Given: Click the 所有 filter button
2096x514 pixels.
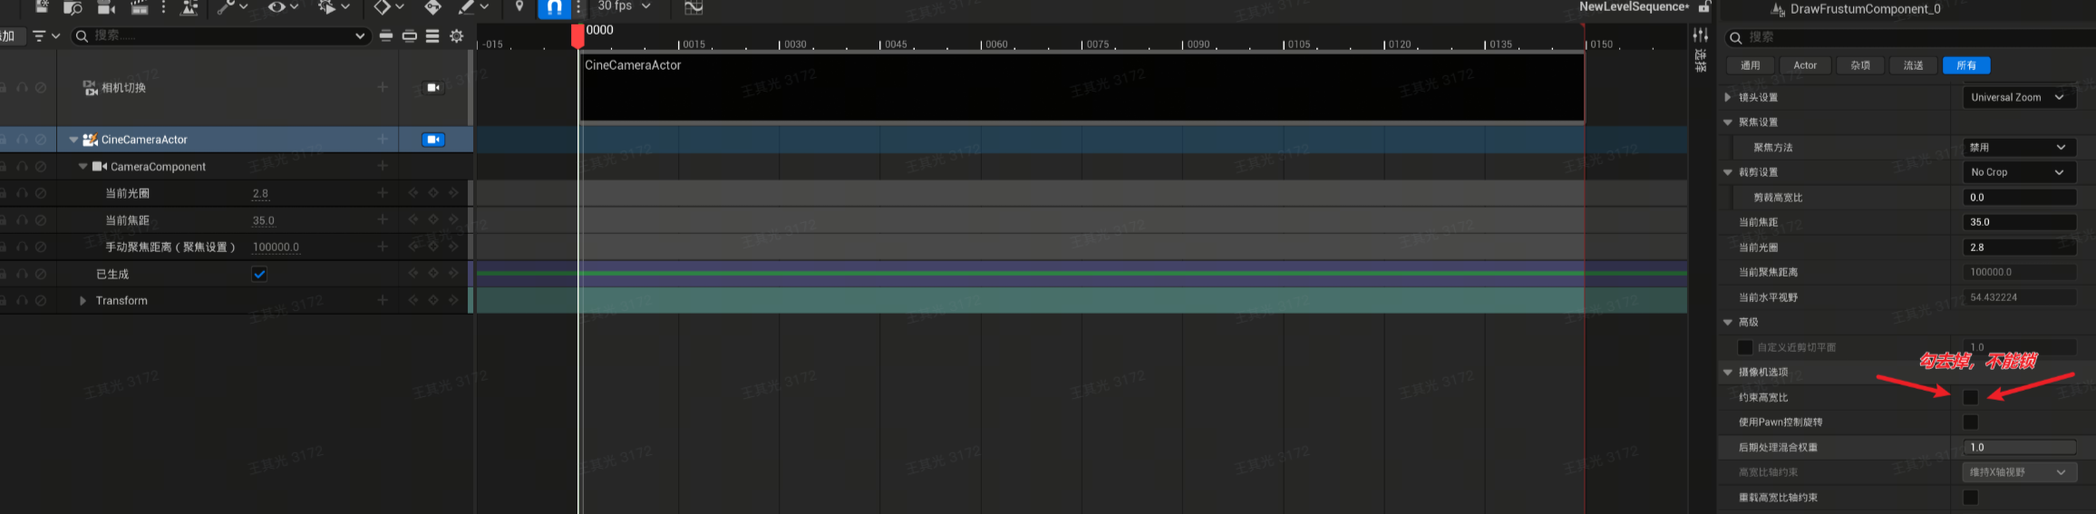Looking at the screenshot, I should click(x=1965, y=65).
